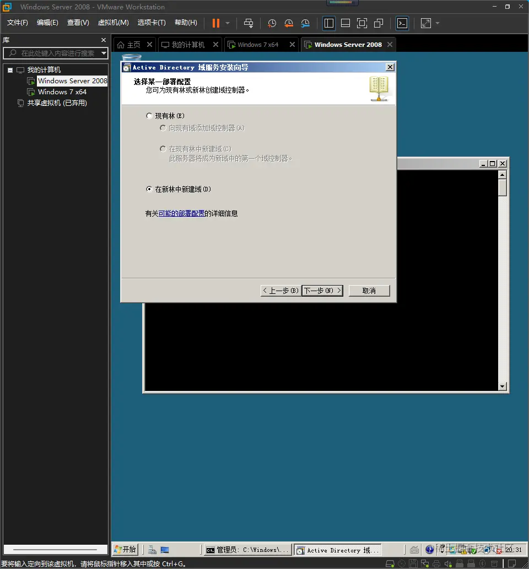Viewport: 529px width, 569px height.
Task: Click the stretch guest display icon
Action: (x=425, y=23)
